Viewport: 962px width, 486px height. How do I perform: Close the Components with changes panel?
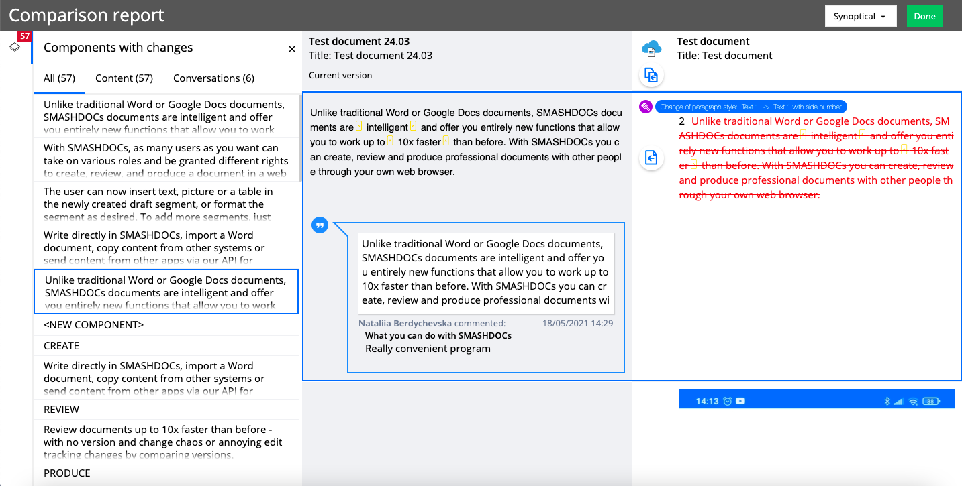tap(292, 49)
